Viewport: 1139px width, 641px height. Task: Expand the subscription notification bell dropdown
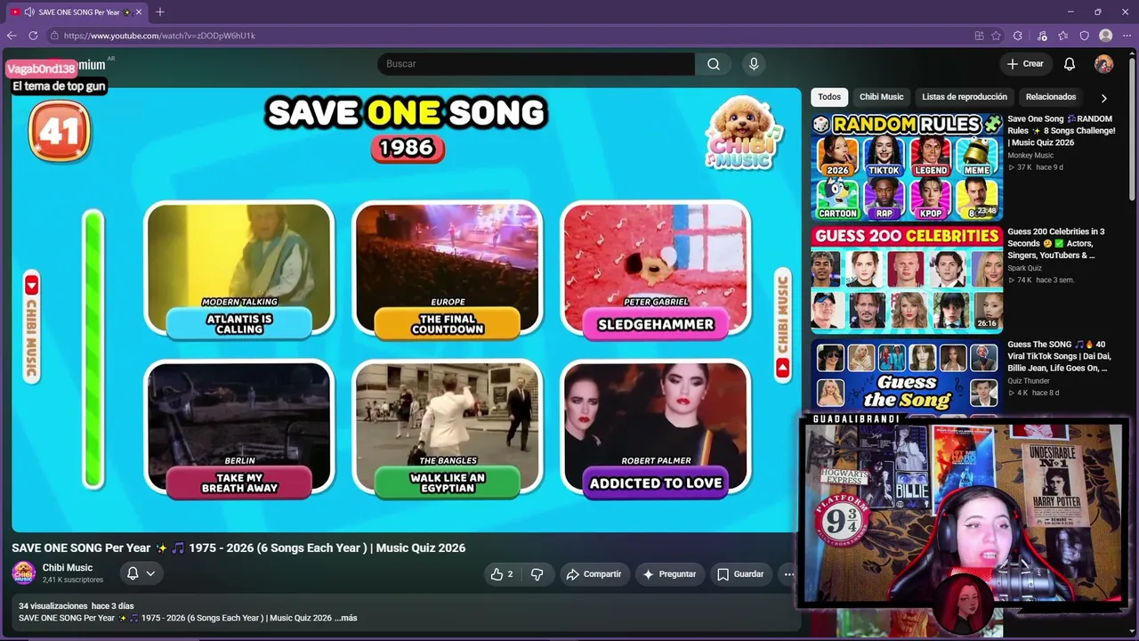point(141,573)
